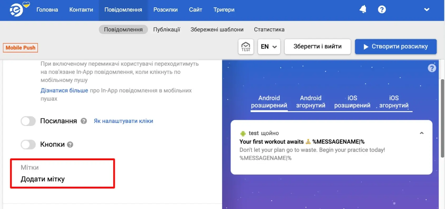
Task: Toggle the Посилання switch
Action: [28, 121]
